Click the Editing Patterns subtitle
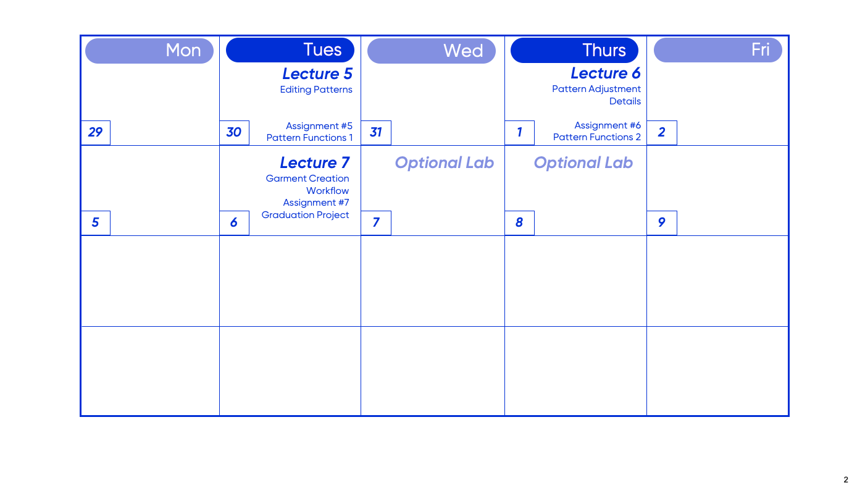 tap(316, 90)
